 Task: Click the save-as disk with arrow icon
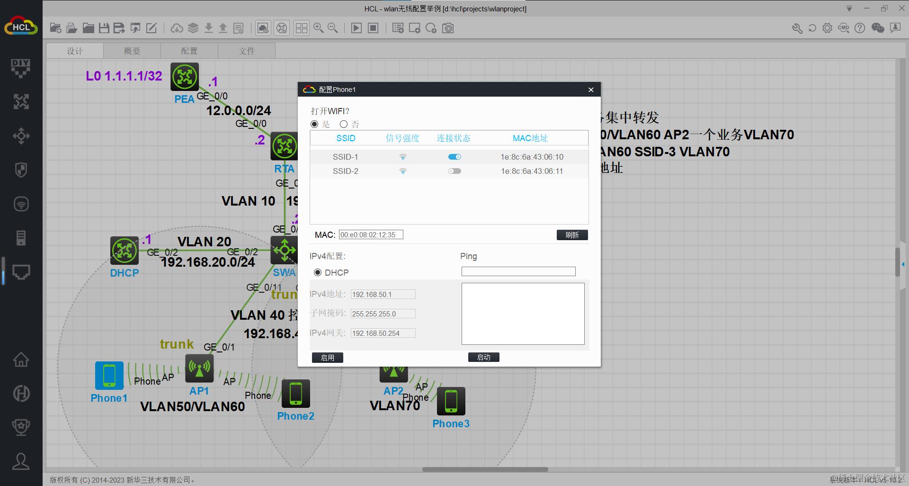click(119, 28)
